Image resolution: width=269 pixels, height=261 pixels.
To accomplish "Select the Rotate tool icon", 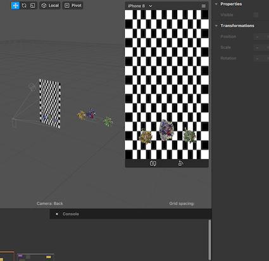I will pyautogui.click(x=24, y=6).
